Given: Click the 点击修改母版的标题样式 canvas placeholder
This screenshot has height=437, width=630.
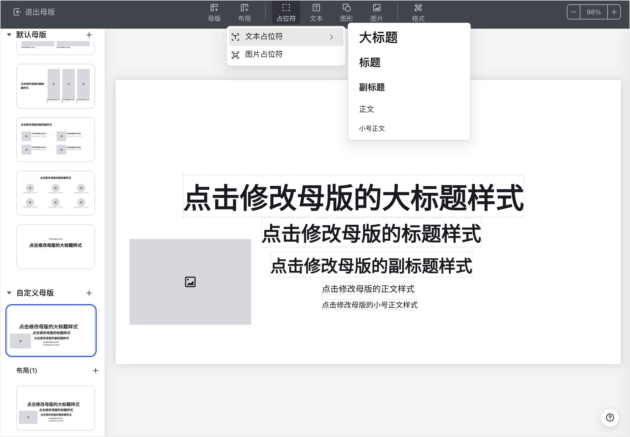Looking at the screenshot, I should (x=371, y=233).
